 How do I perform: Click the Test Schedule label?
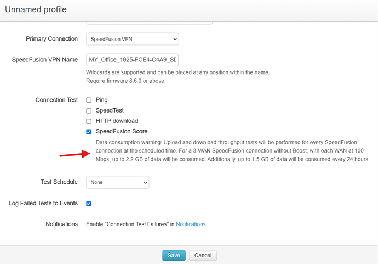(59, 182)
